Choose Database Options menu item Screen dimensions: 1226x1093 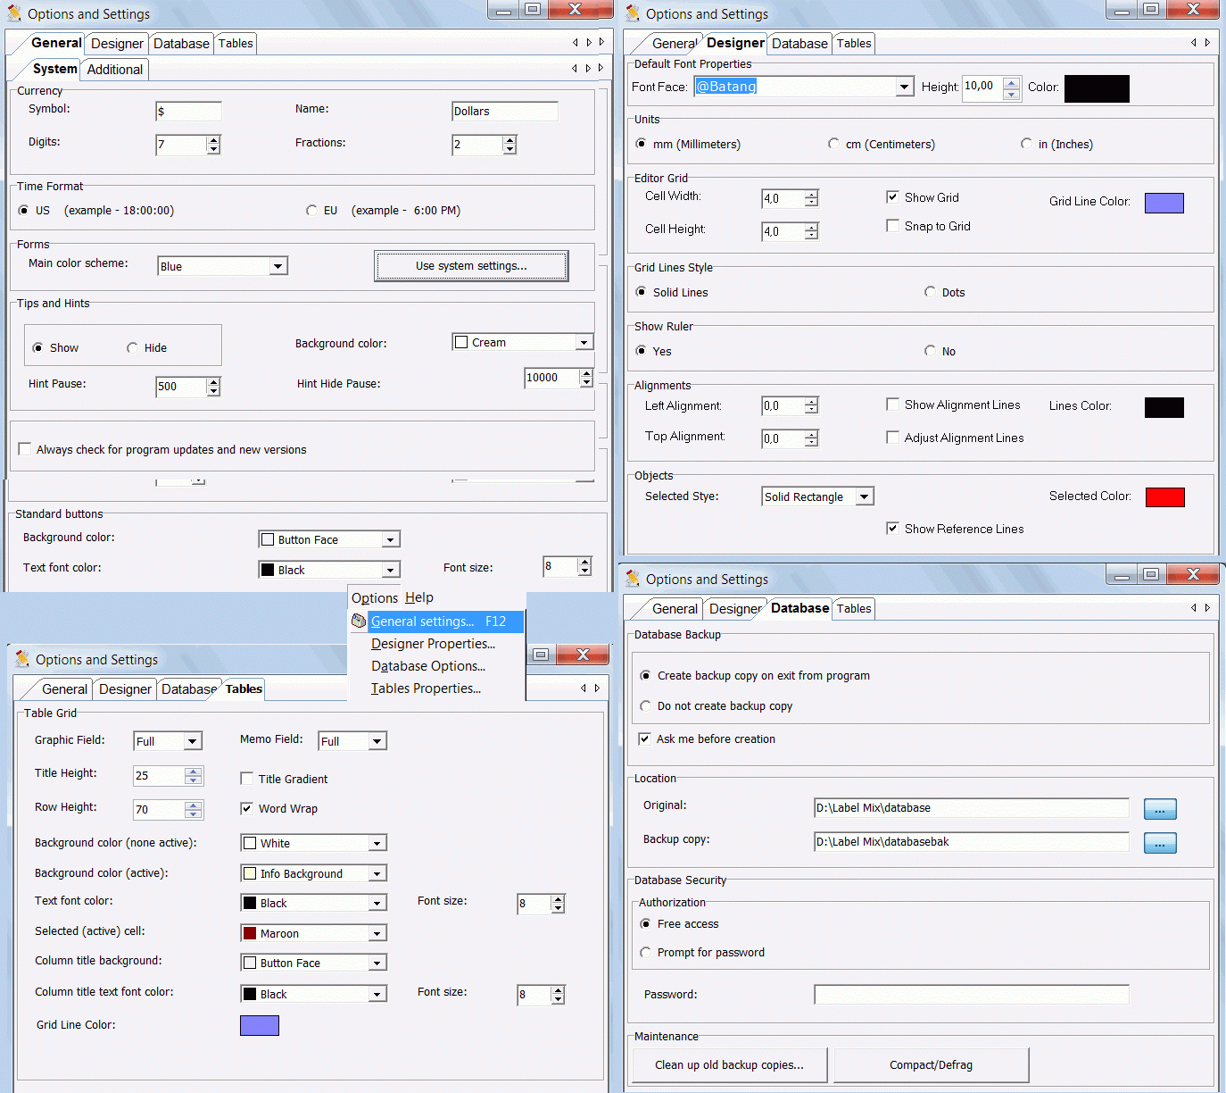point(428,666)
